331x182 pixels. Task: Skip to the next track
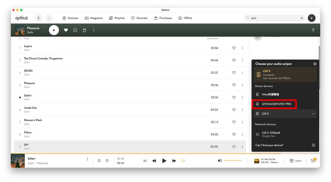tap(174, 161)
